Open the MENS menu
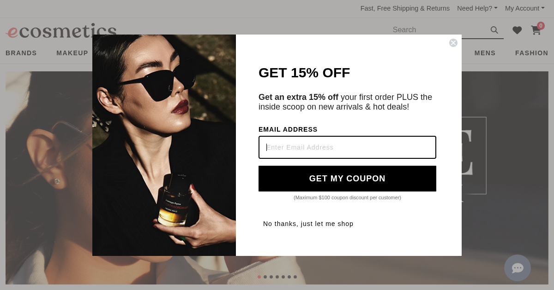The height and width of the screenshot is (290, 554). (485, 53)
